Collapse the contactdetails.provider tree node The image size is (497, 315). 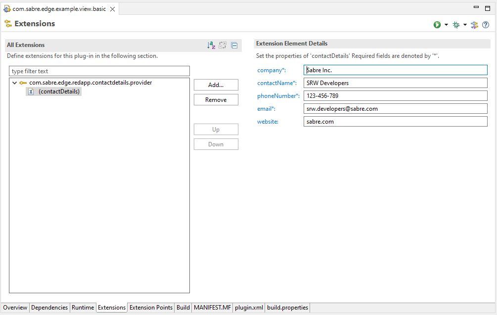point(14,83)
